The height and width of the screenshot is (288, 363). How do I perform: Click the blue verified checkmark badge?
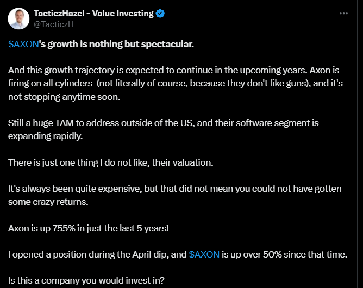[161, 14]
